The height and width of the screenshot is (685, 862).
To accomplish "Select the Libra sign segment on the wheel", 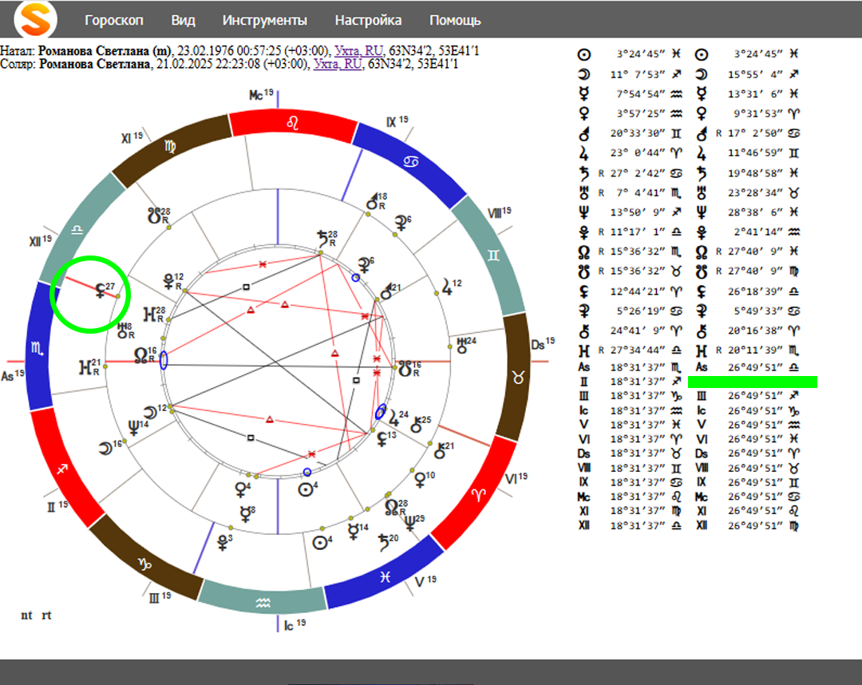I will (x=77, y=229).
